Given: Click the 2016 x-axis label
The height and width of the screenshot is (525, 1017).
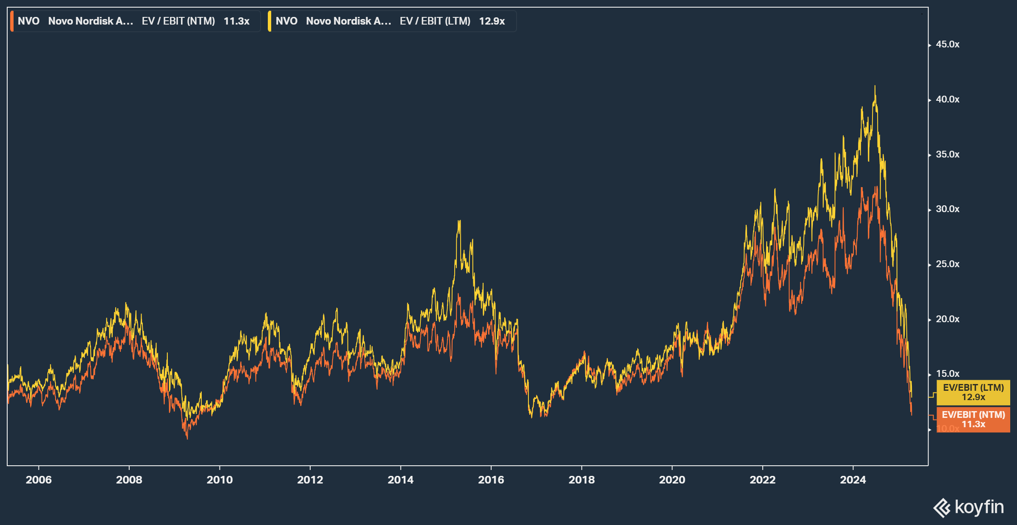Looking at the screenshot, I should 491,480.
